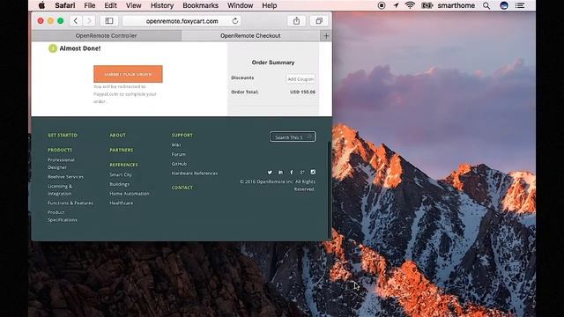Screen dimensions: 564x317
Task: Open the Contact footer link
Action: click(182, 188)
